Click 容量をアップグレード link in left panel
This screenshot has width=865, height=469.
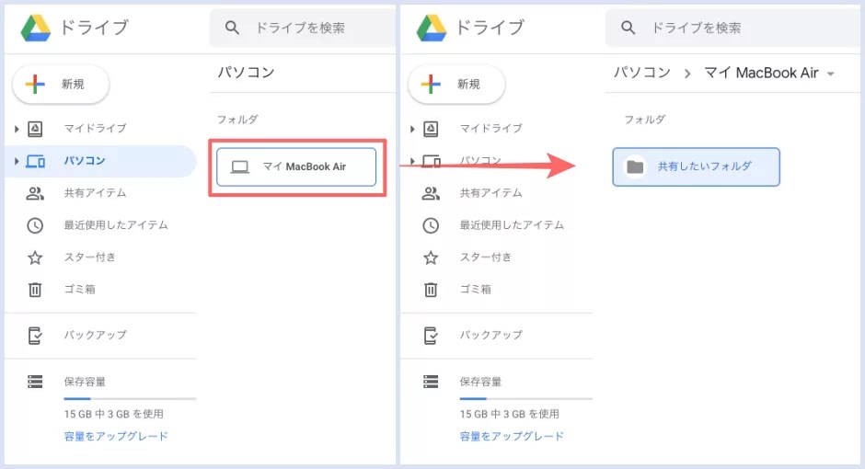point(116,436)
